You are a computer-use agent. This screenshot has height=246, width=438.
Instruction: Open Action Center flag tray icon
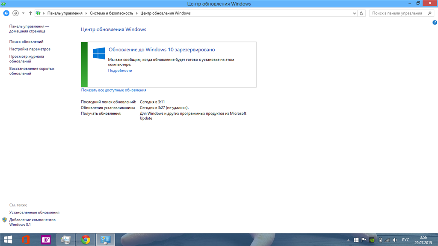click(364, 240)
